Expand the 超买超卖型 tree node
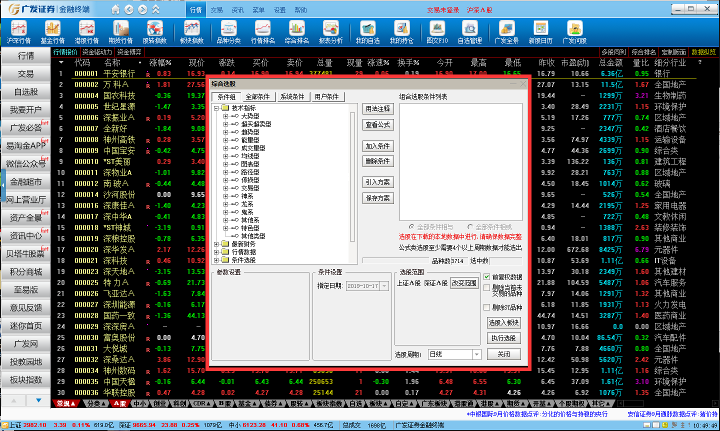Viewport: 720px width, 431px height. [225, 124]
